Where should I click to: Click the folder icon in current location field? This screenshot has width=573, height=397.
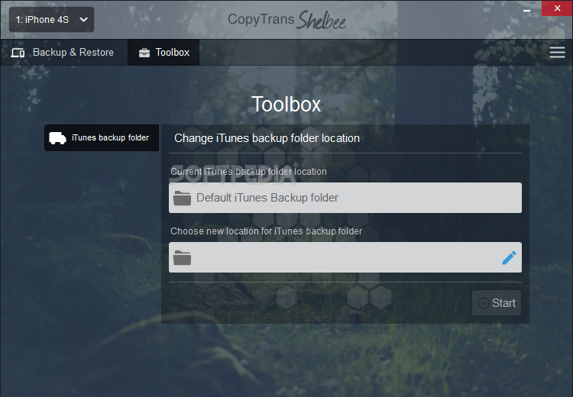(182, 198)
